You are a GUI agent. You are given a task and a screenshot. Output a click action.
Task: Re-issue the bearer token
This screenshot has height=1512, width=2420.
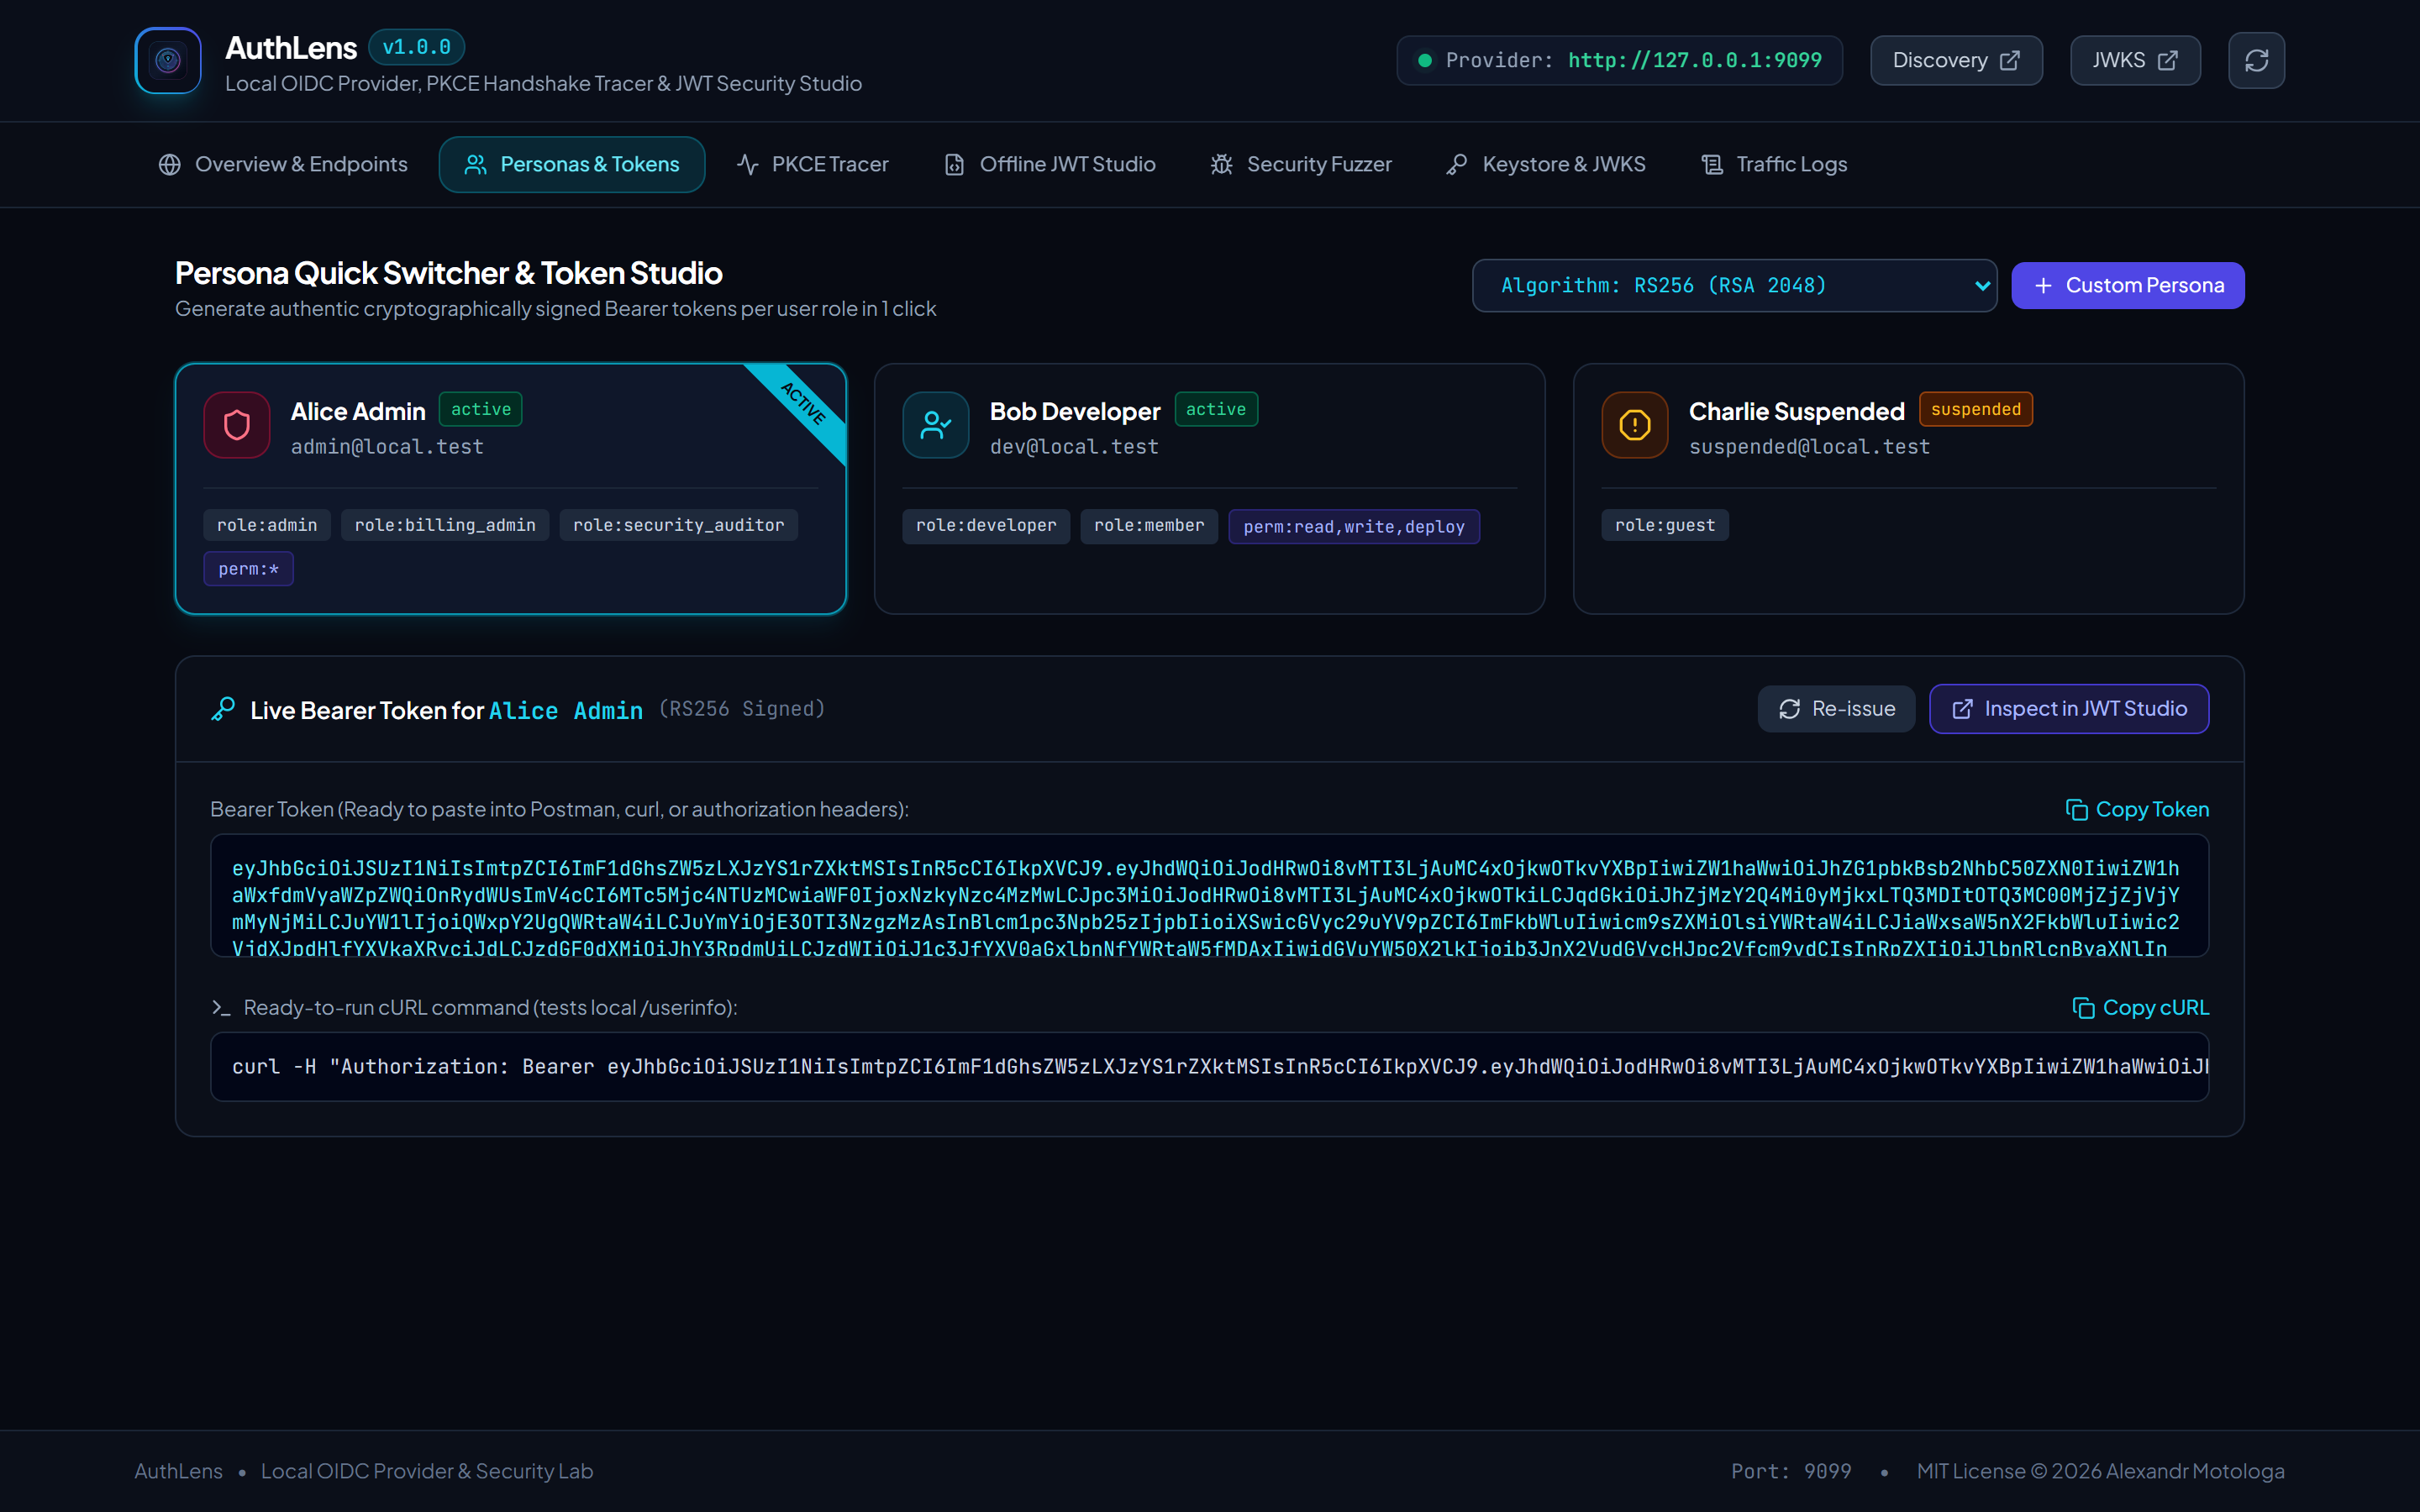(x=1836, y=709)
